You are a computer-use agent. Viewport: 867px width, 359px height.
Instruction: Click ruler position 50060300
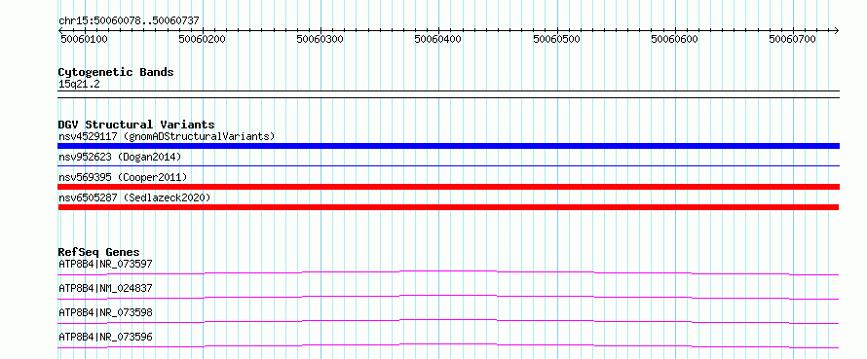pyautogui.click(x=320, y=39)
